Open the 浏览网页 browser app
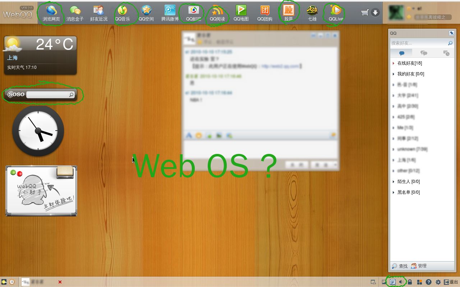Viewport: 460px width, 287px height. point(51,13)
